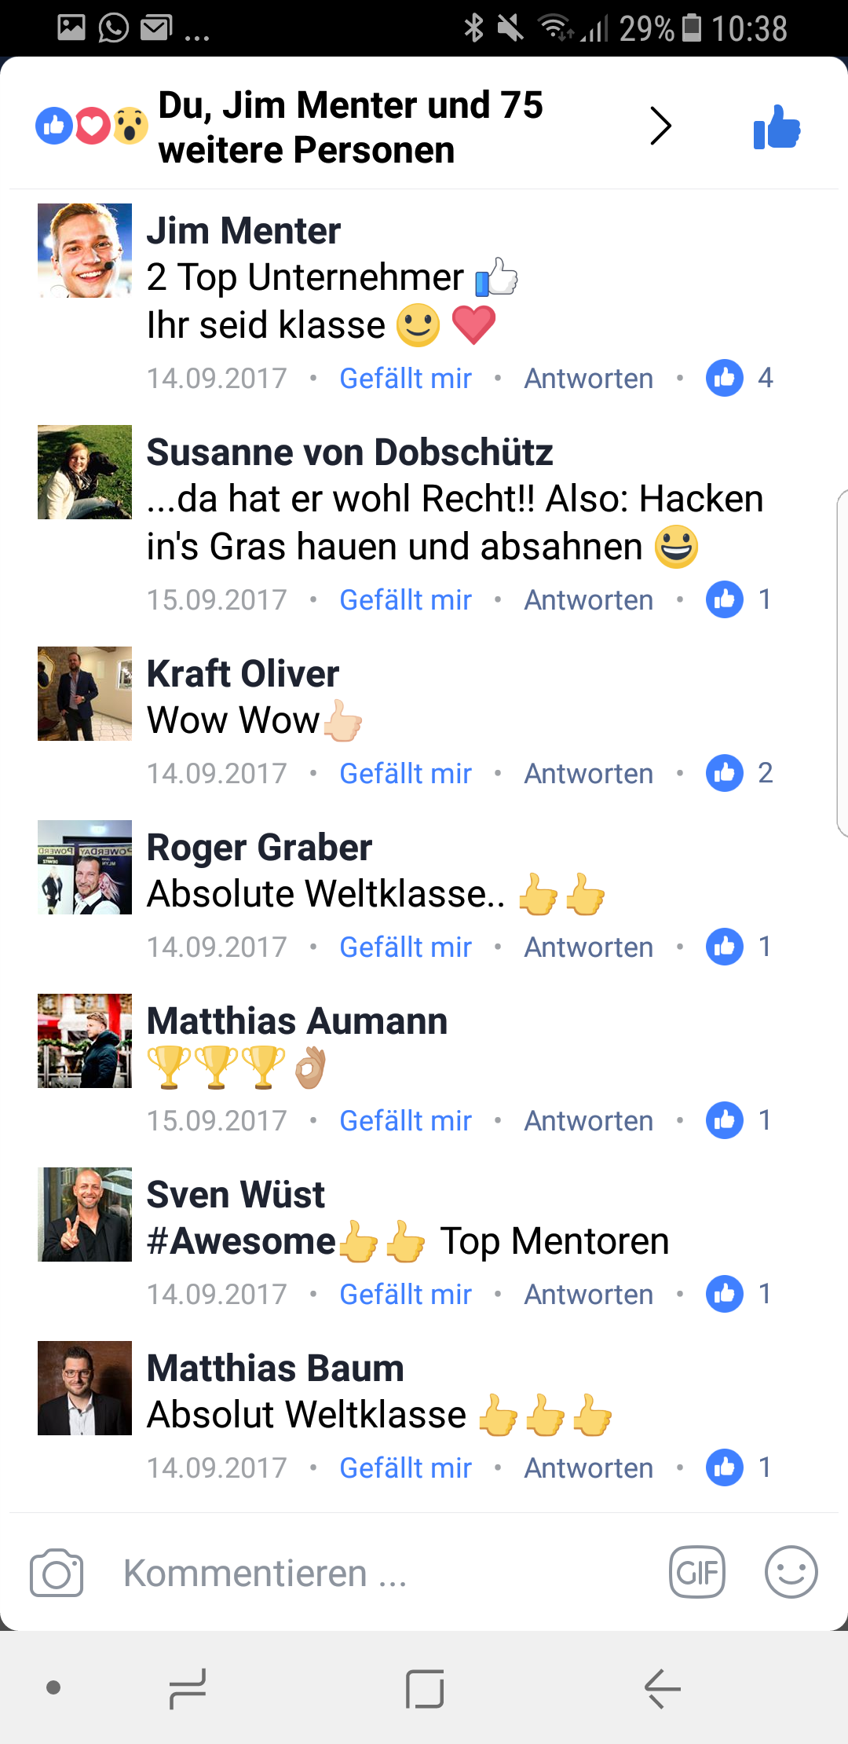Open Jim Menter's profile name link
Screen dimensions: 848x1744
(243, 231)
